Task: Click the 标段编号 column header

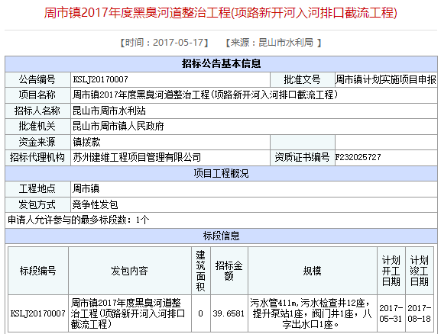Action: click(38, 271)
